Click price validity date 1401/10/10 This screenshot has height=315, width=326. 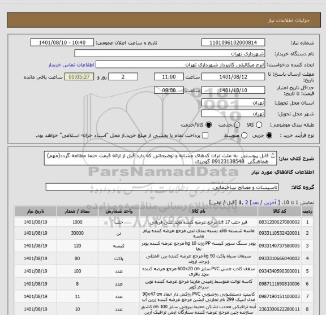(x=233, y=90)
